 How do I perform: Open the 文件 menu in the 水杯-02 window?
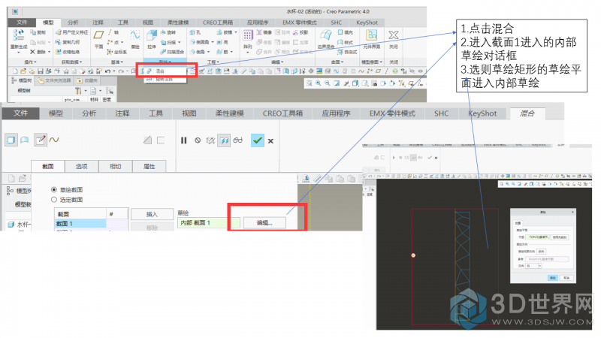coord(23,23)
